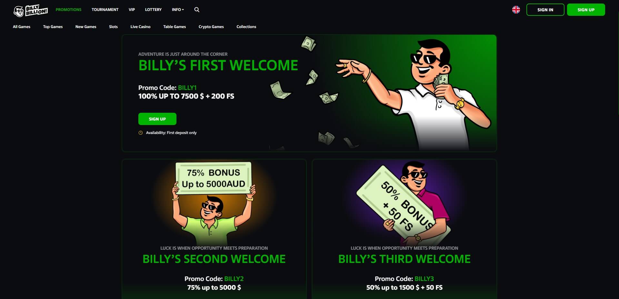Viewport: 619px width, 299px height.
Task: Switch to Top Games category
Action: [x=53, y=27]
